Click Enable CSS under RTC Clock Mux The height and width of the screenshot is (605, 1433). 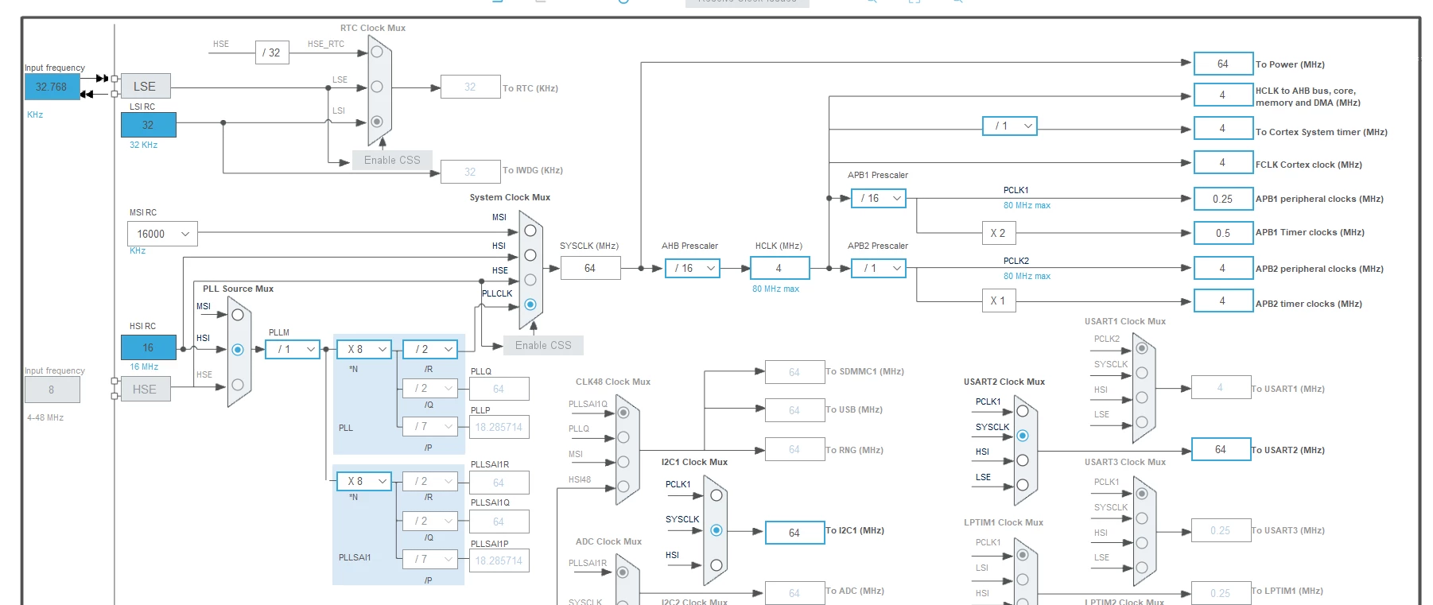click(392, 160)
